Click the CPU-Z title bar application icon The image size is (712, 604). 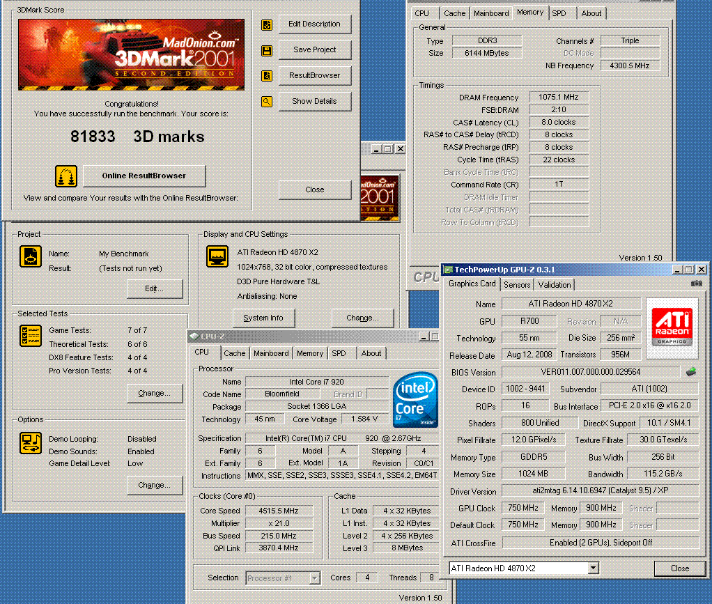(x=194, y=336)
